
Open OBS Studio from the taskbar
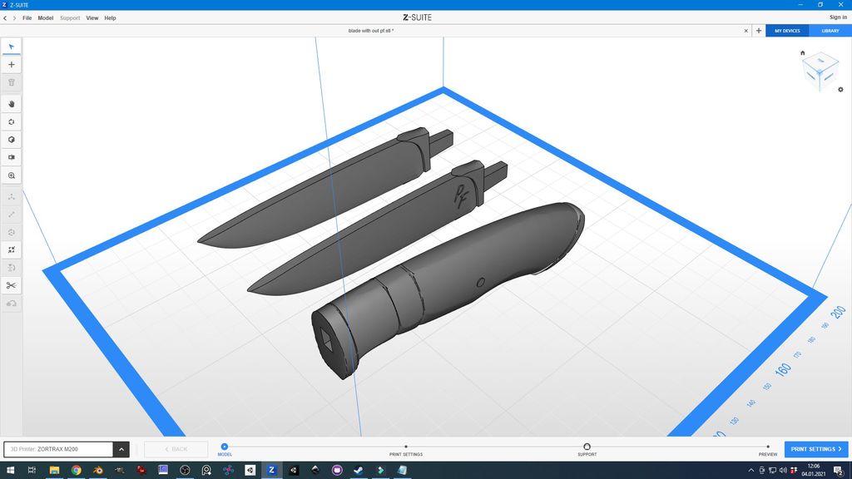(x=185, y=470)
